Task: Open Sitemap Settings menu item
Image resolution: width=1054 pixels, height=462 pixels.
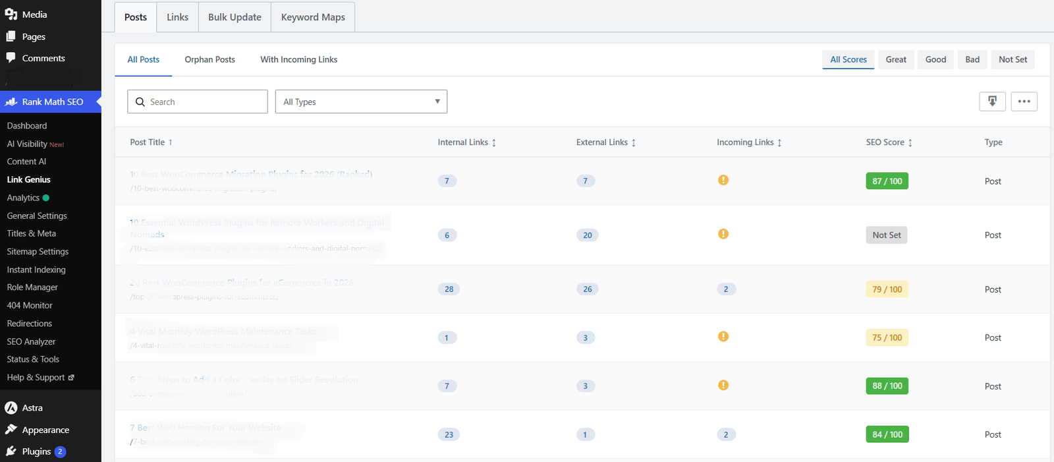Action: click(x=38, y=252)
